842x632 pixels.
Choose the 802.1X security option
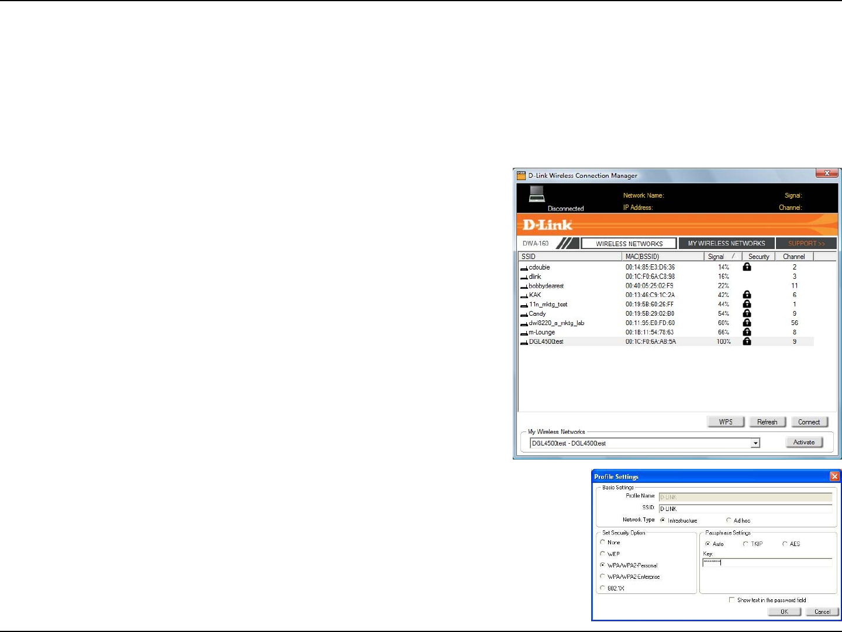point(602,588)
